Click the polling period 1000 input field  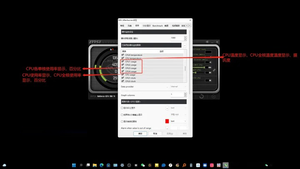(177, 38)
